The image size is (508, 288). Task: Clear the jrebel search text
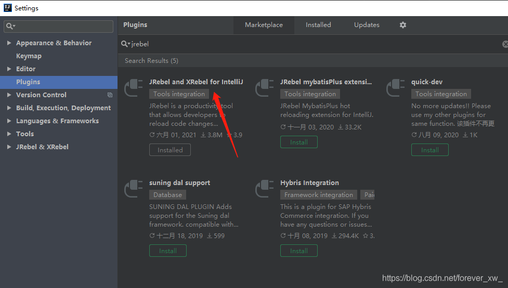(x=505, y=44)
